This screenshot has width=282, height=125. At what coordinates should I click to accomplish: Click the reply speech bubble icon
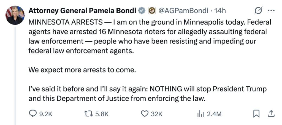pos(32,114)
